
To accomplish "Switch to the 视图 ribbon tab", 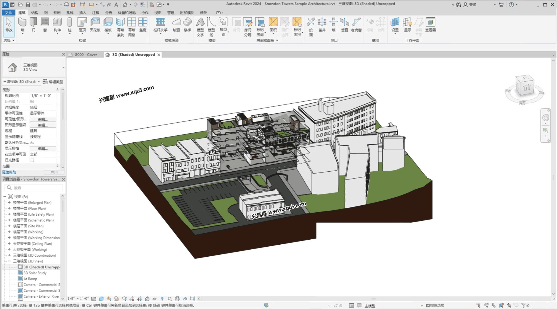I will click(x=158, y=13).
